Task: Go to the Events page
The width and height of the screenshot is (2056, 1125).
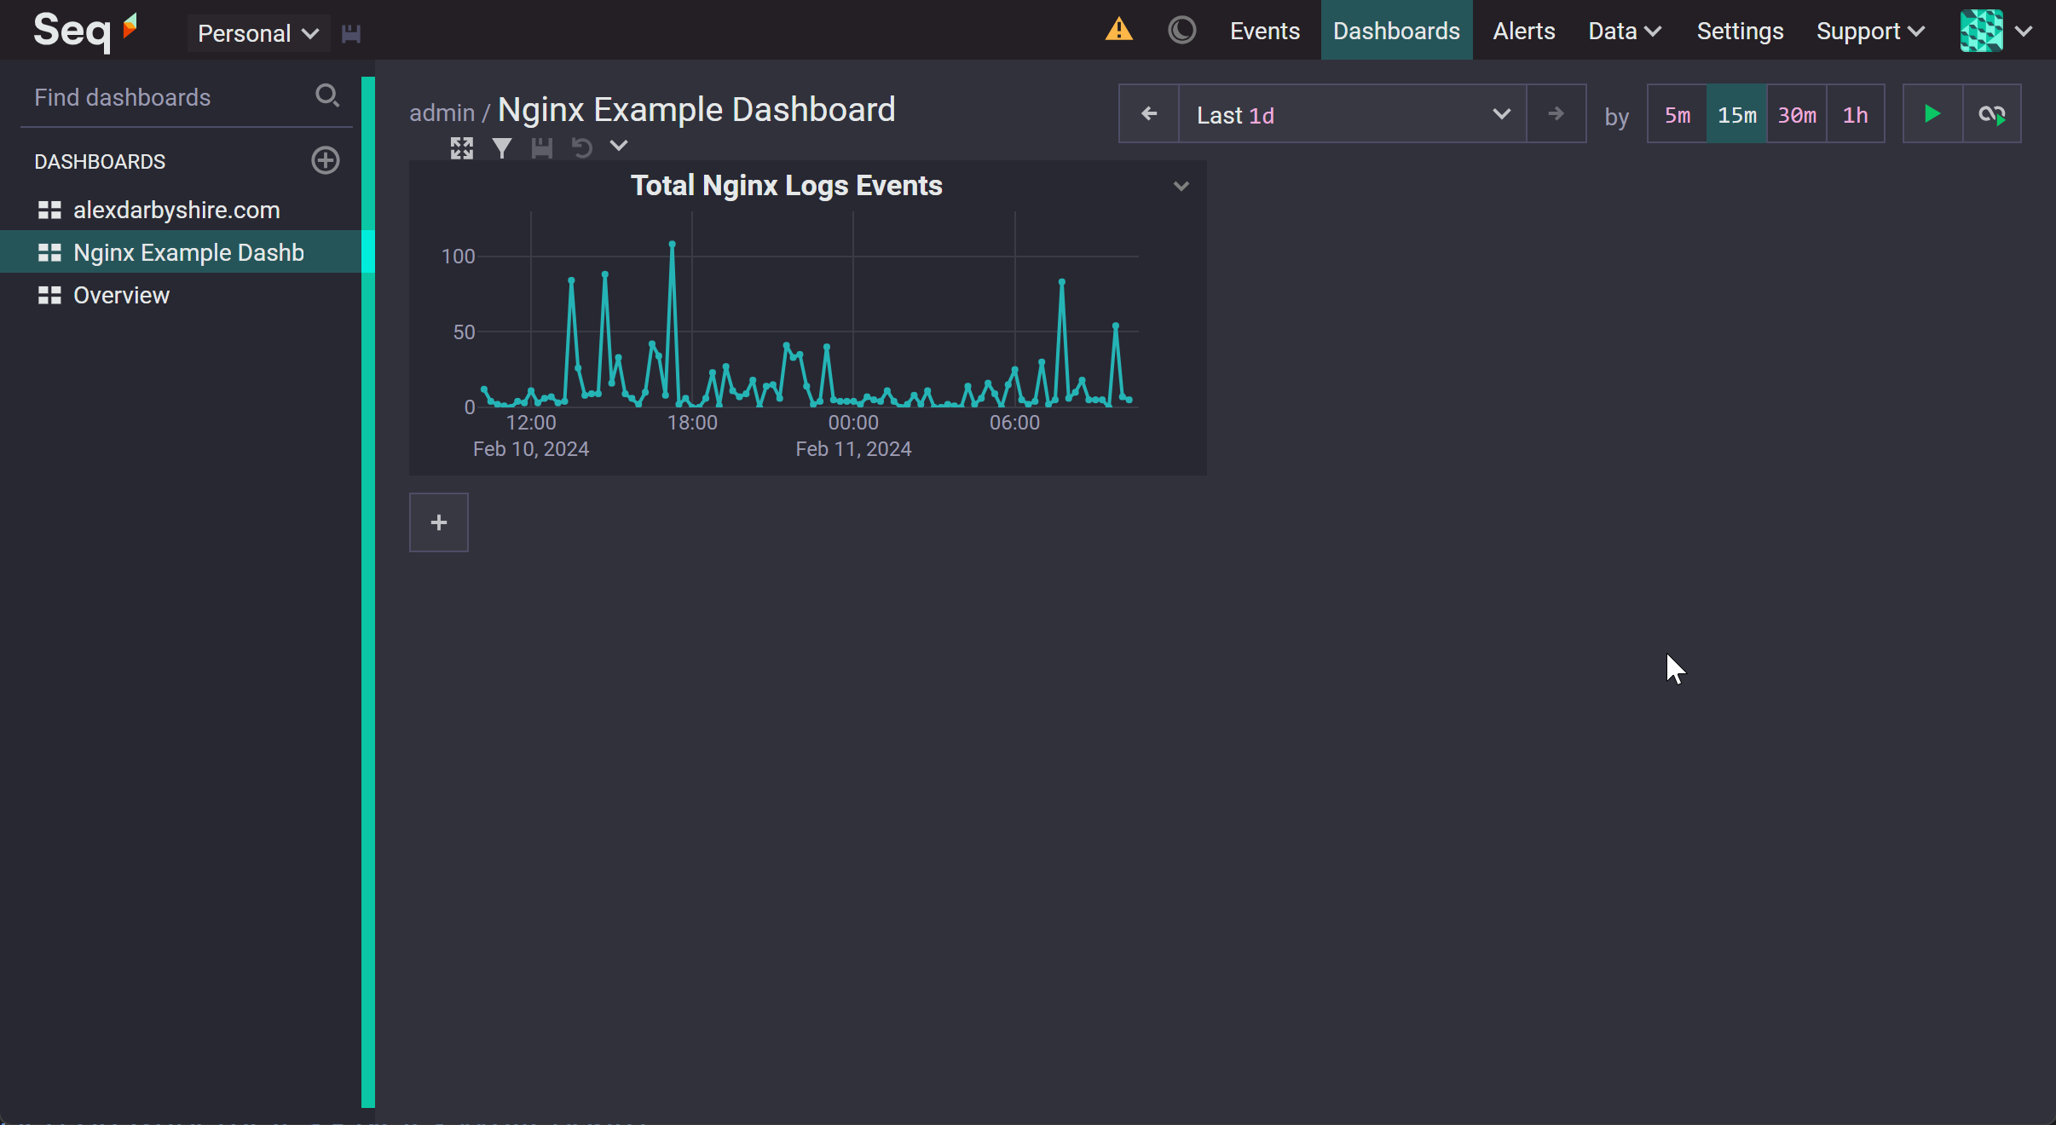Action: (x=1265, y=31)
